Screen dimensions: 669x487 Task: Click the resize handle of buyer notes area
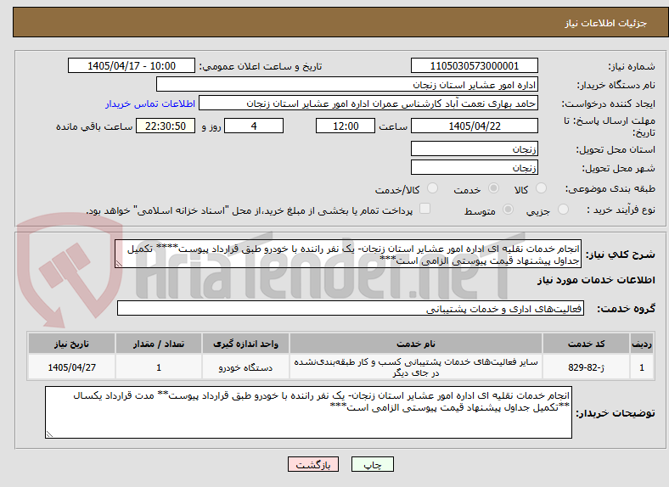click(x=49, y=434)
